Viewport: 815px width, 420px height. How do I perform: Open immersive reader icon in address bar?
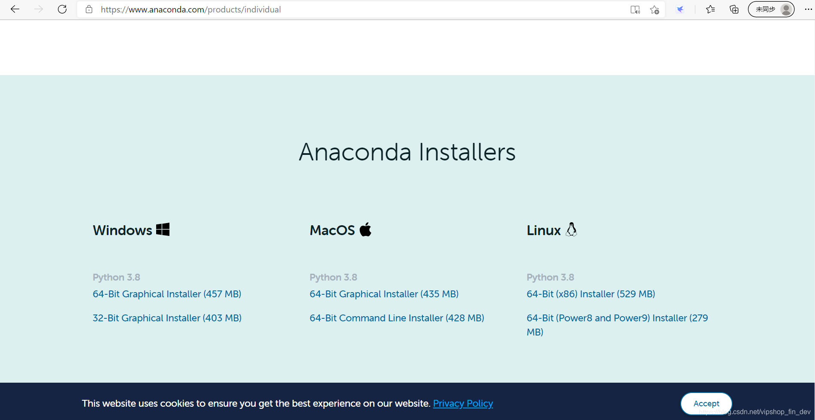[x=635, y=10]
